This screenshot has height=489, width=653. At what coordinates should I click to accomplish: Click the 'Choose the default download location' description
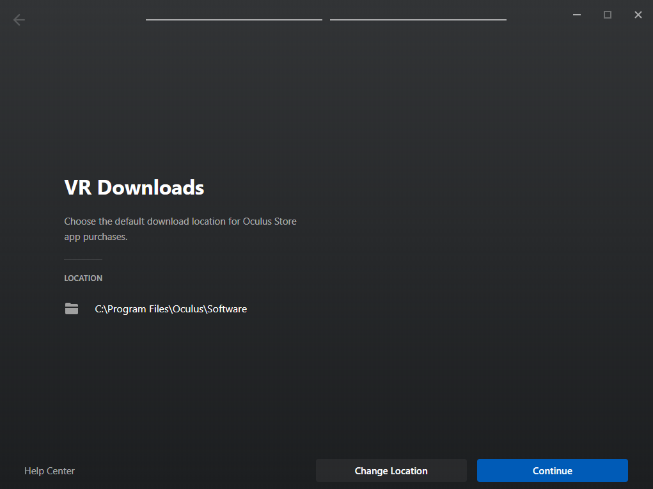[180, 229]
